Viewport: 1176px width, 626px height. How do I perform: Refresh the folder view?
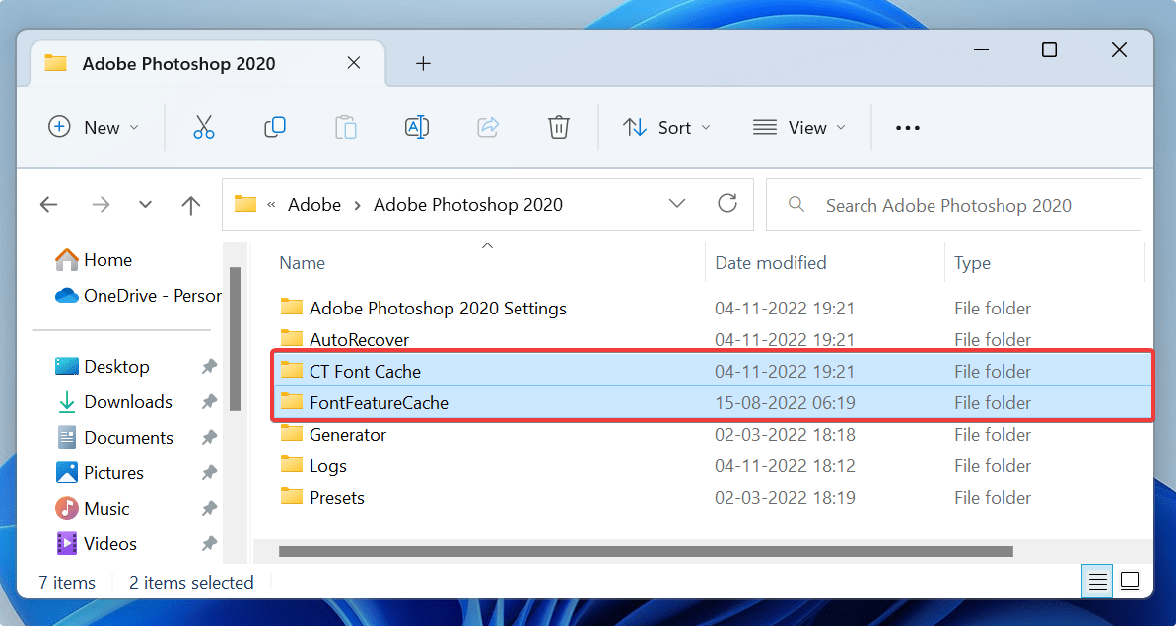[727, 204]
